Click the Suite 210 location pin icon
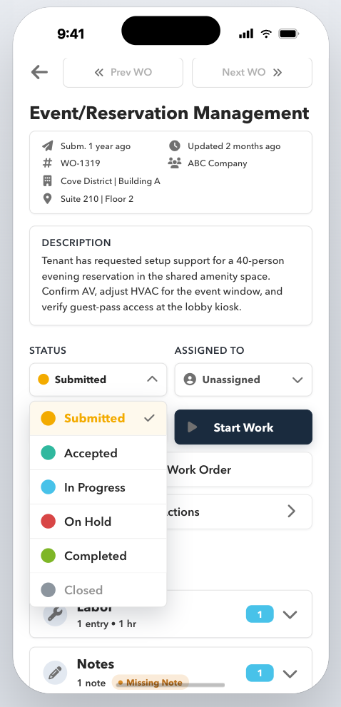The image size is (341, 707). coord(47,199)
